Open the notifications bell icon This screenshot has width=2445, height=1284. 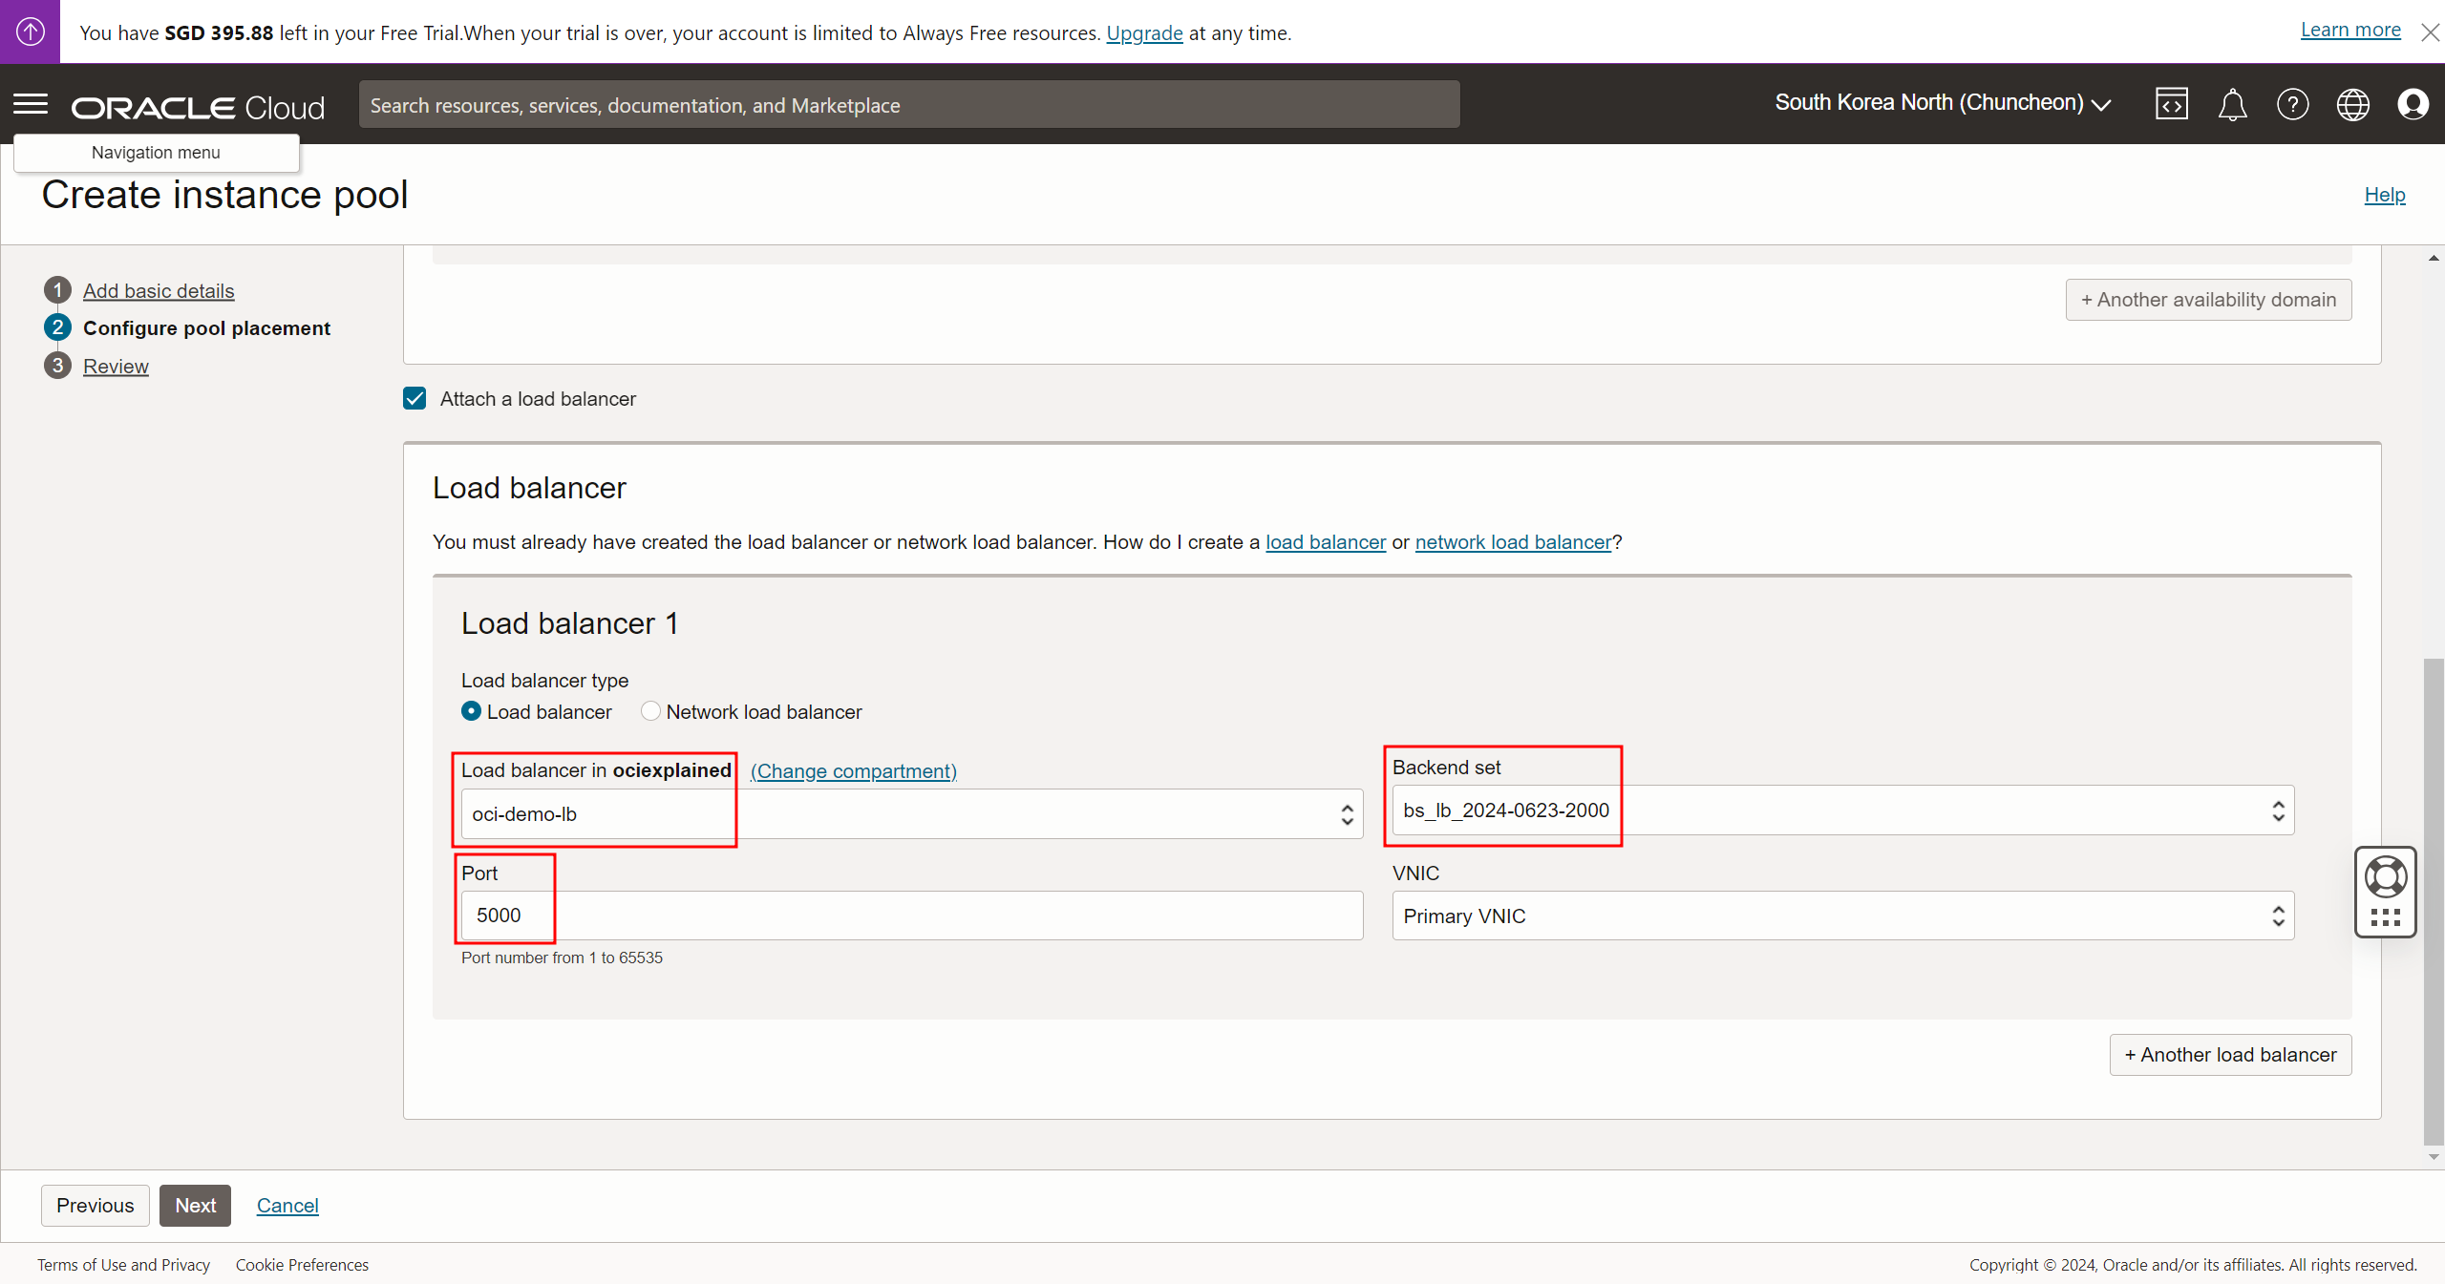point(2232,104)
